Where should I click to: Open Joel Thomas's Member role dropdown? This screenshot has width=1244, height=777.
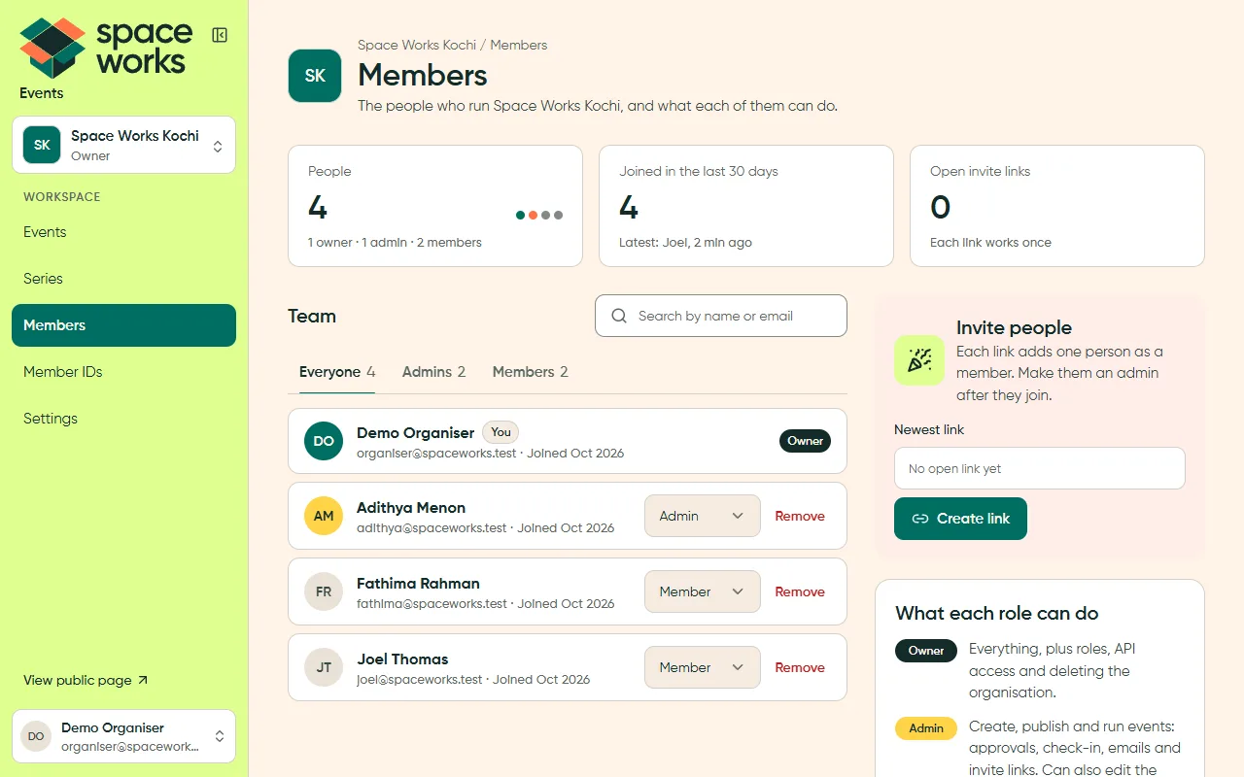[702, 667]
